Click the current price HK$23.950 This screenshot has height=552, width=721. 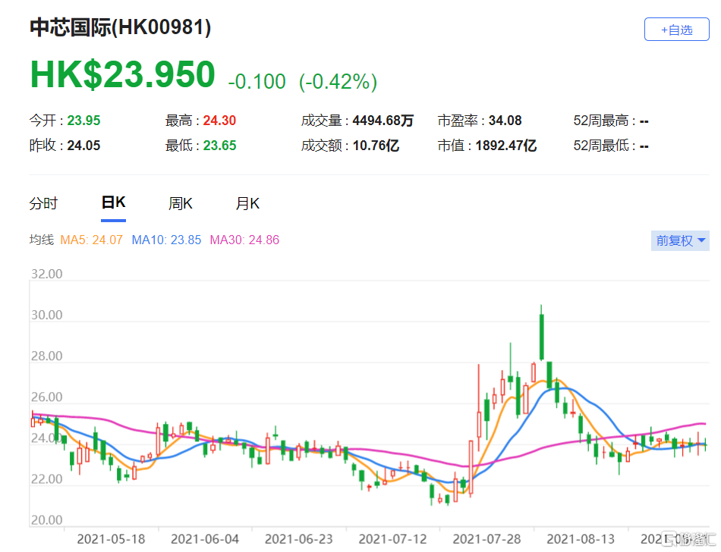point(122,74)
